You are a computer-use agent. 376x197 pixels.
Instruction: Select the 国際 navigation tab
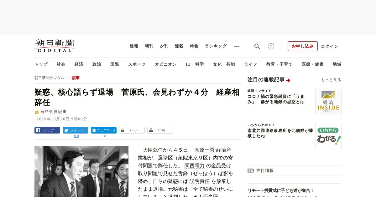[115, 64]
